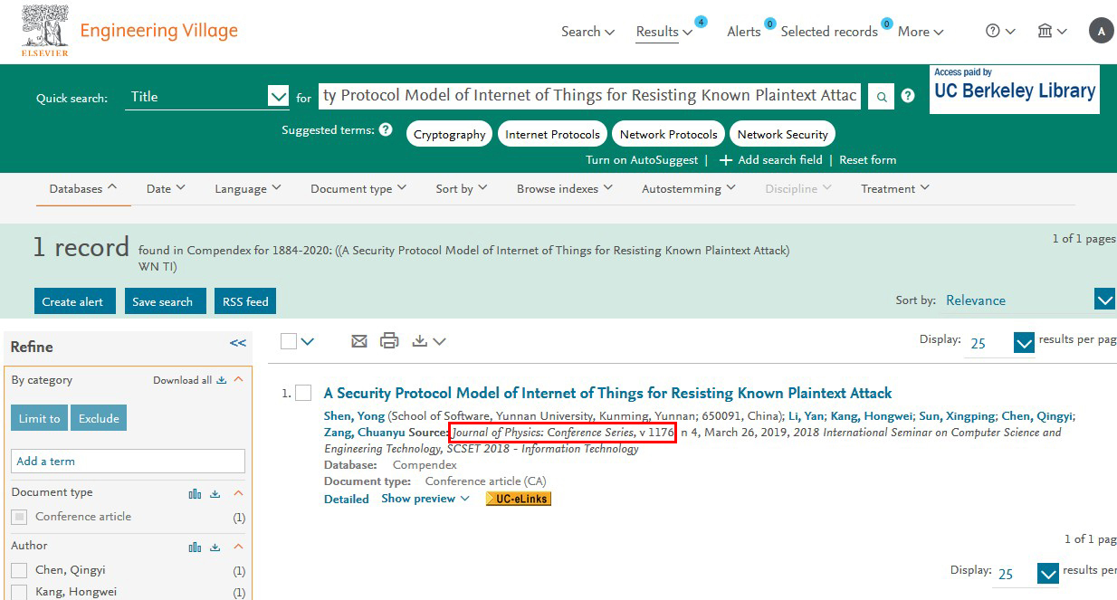1117x600 pixels.
Task: Click Add search field plus link
Action: (x=771, y=160)
